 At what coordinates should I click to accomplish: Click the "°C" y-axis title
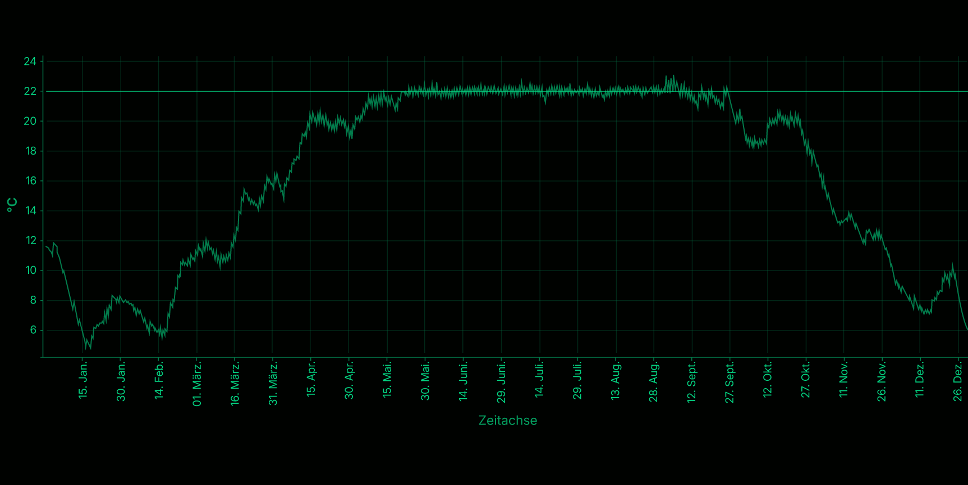12,205
